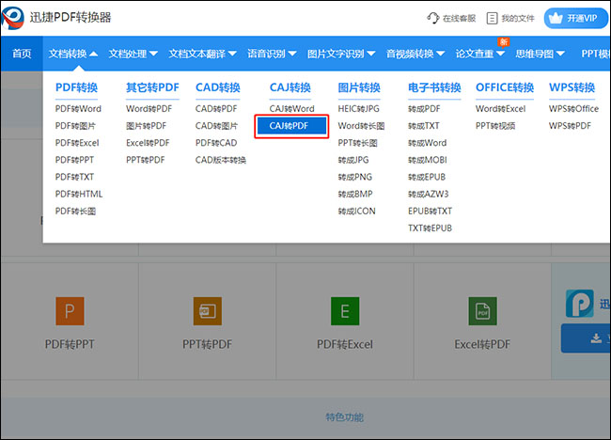The height and width of the screenshot is (440, 611).
Task: Click the 开通VIP crown button
Action: coord(575,18)
